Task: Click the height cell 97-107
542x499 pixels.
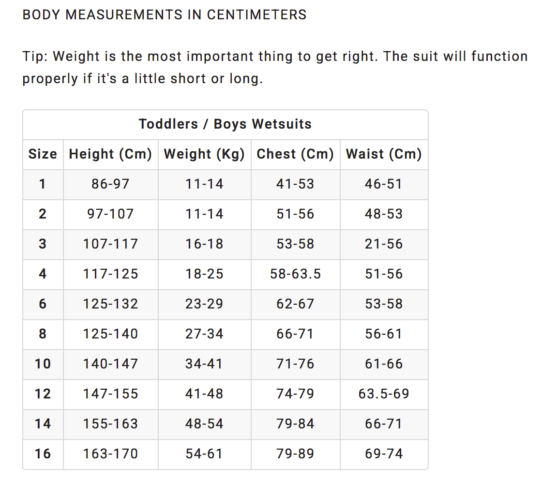Action: coord(111,214)
